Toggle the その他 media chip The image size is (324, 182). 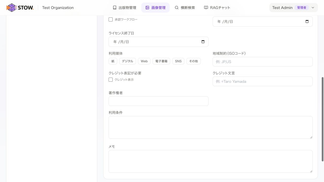coord(194,61)
